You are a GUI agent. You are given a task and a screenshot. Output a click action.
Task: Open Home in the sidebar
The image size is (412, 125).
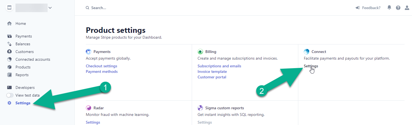tap(21, 23)
